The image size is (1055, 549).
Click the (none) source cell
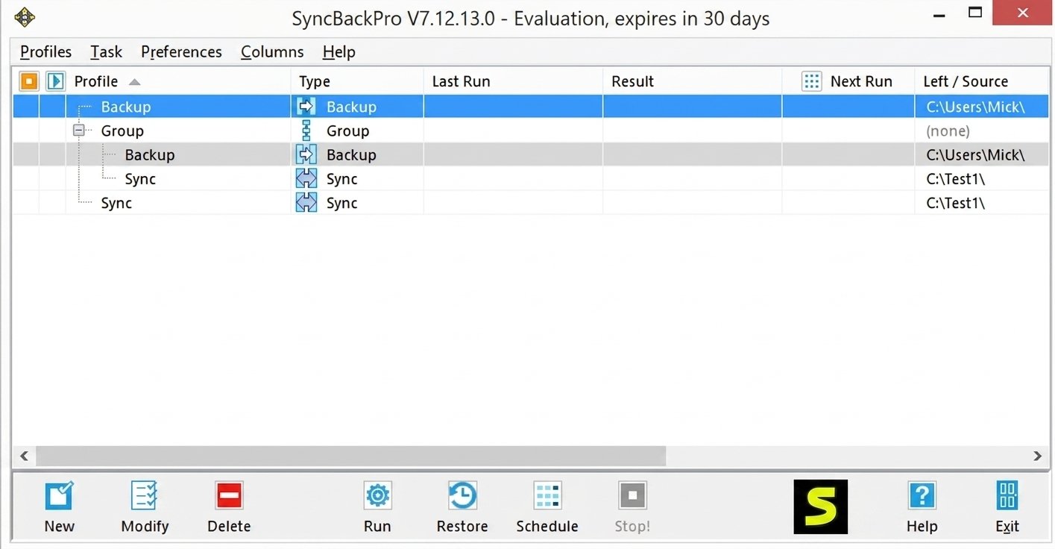pos(948,131)
